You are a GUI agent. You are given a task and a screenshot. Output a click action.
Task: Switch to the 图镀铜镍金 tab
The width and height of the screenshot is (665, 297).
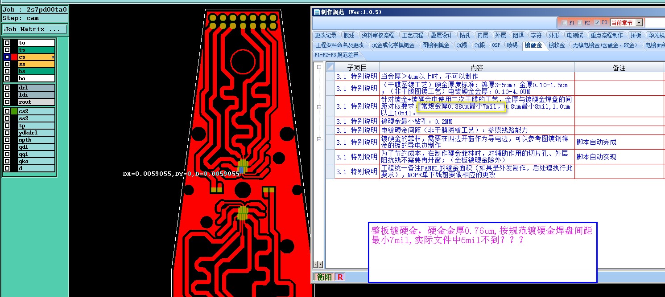(436, 45)
